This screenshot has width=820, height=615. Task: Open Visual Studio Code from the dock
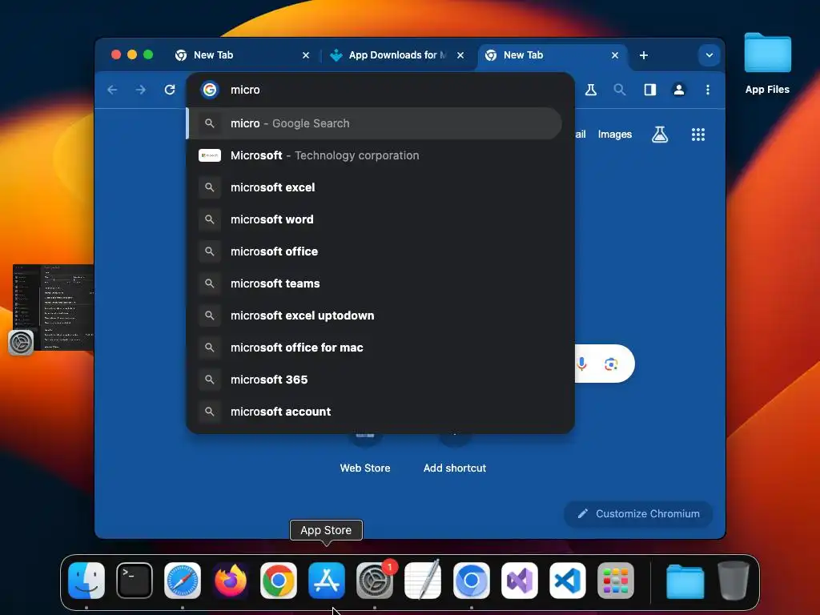568,581
